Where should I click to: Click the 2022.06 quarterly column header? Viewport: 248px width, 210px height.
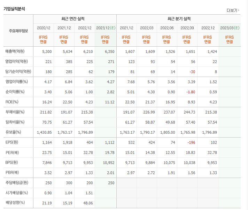tap(167, 28)
